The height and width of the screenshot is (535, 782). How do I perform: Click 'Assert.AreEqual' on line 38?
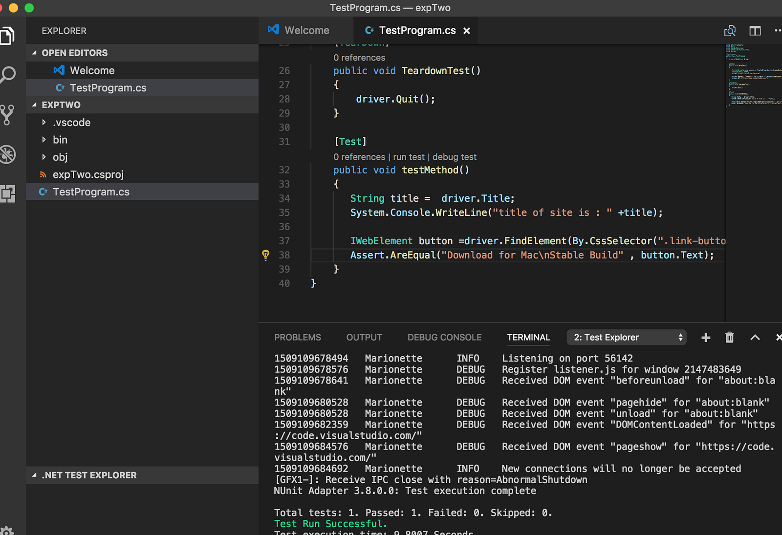tap(393, 255)
